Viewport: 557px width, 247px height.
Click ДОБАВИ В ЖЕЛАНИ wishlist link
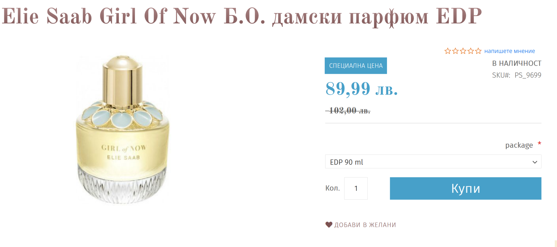click(365, 225)
